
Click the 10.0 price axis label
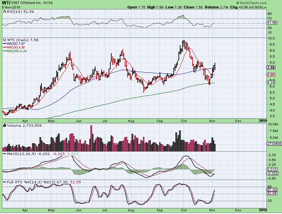click(x=271, y=38)
